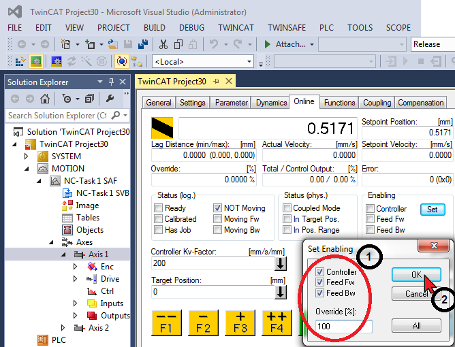Image resolution: width=455 pixels, height=347 pixels.
Task: Toggle the In Target Pos. checkbox
Action: [287, 219]
